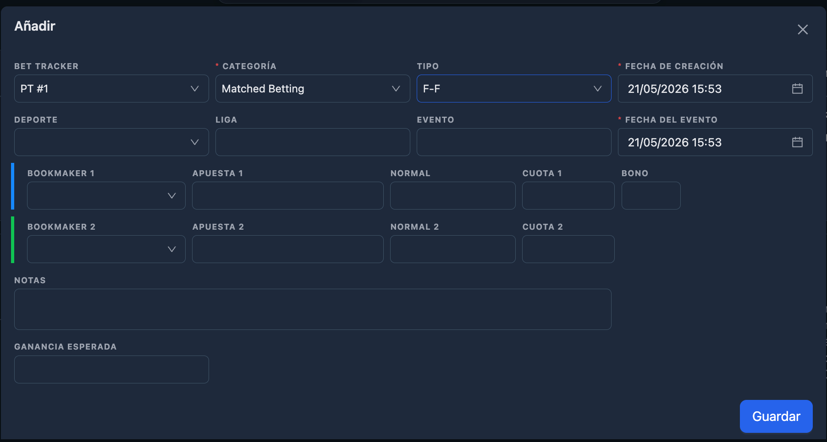The height and width of the screenshot is (442, 827).
Task: Click the Categoría field label
Action: (249, 66)
